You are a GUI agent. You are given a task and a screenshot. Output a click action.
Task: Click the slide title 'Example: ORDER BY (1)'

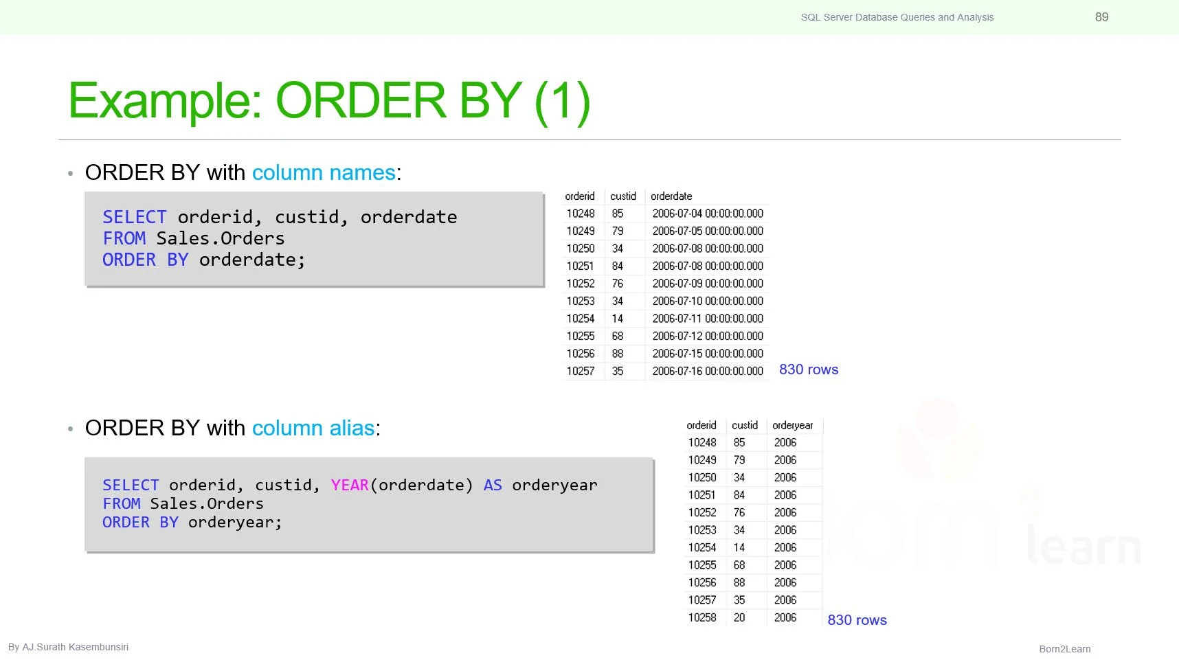(x=329, y=102)
